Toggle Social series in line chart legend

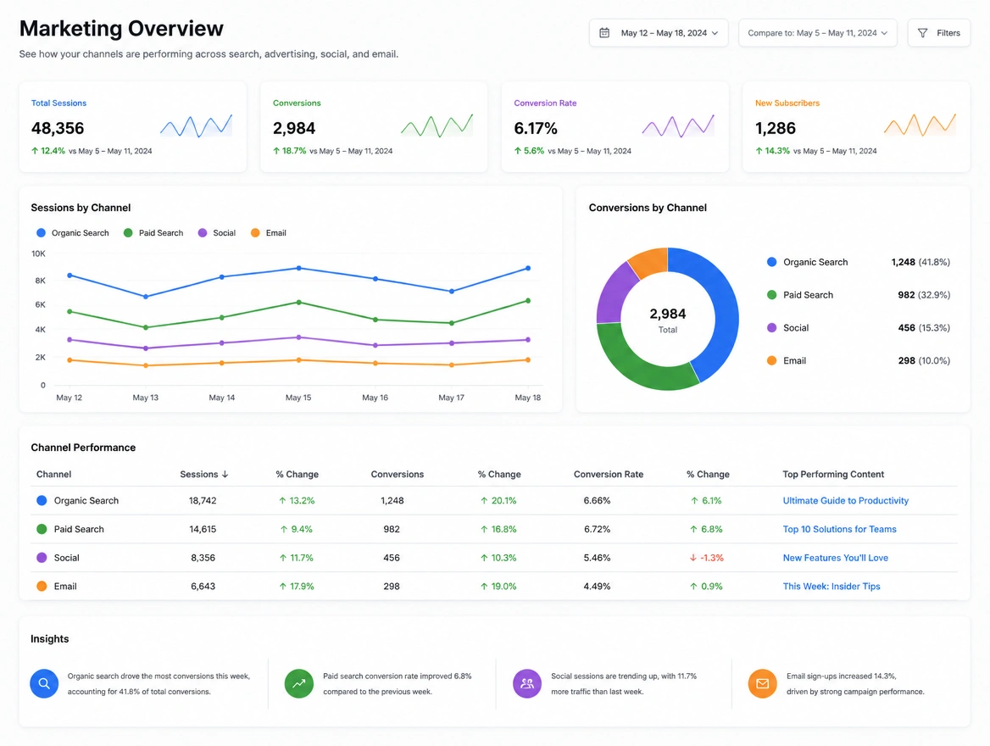217,233
